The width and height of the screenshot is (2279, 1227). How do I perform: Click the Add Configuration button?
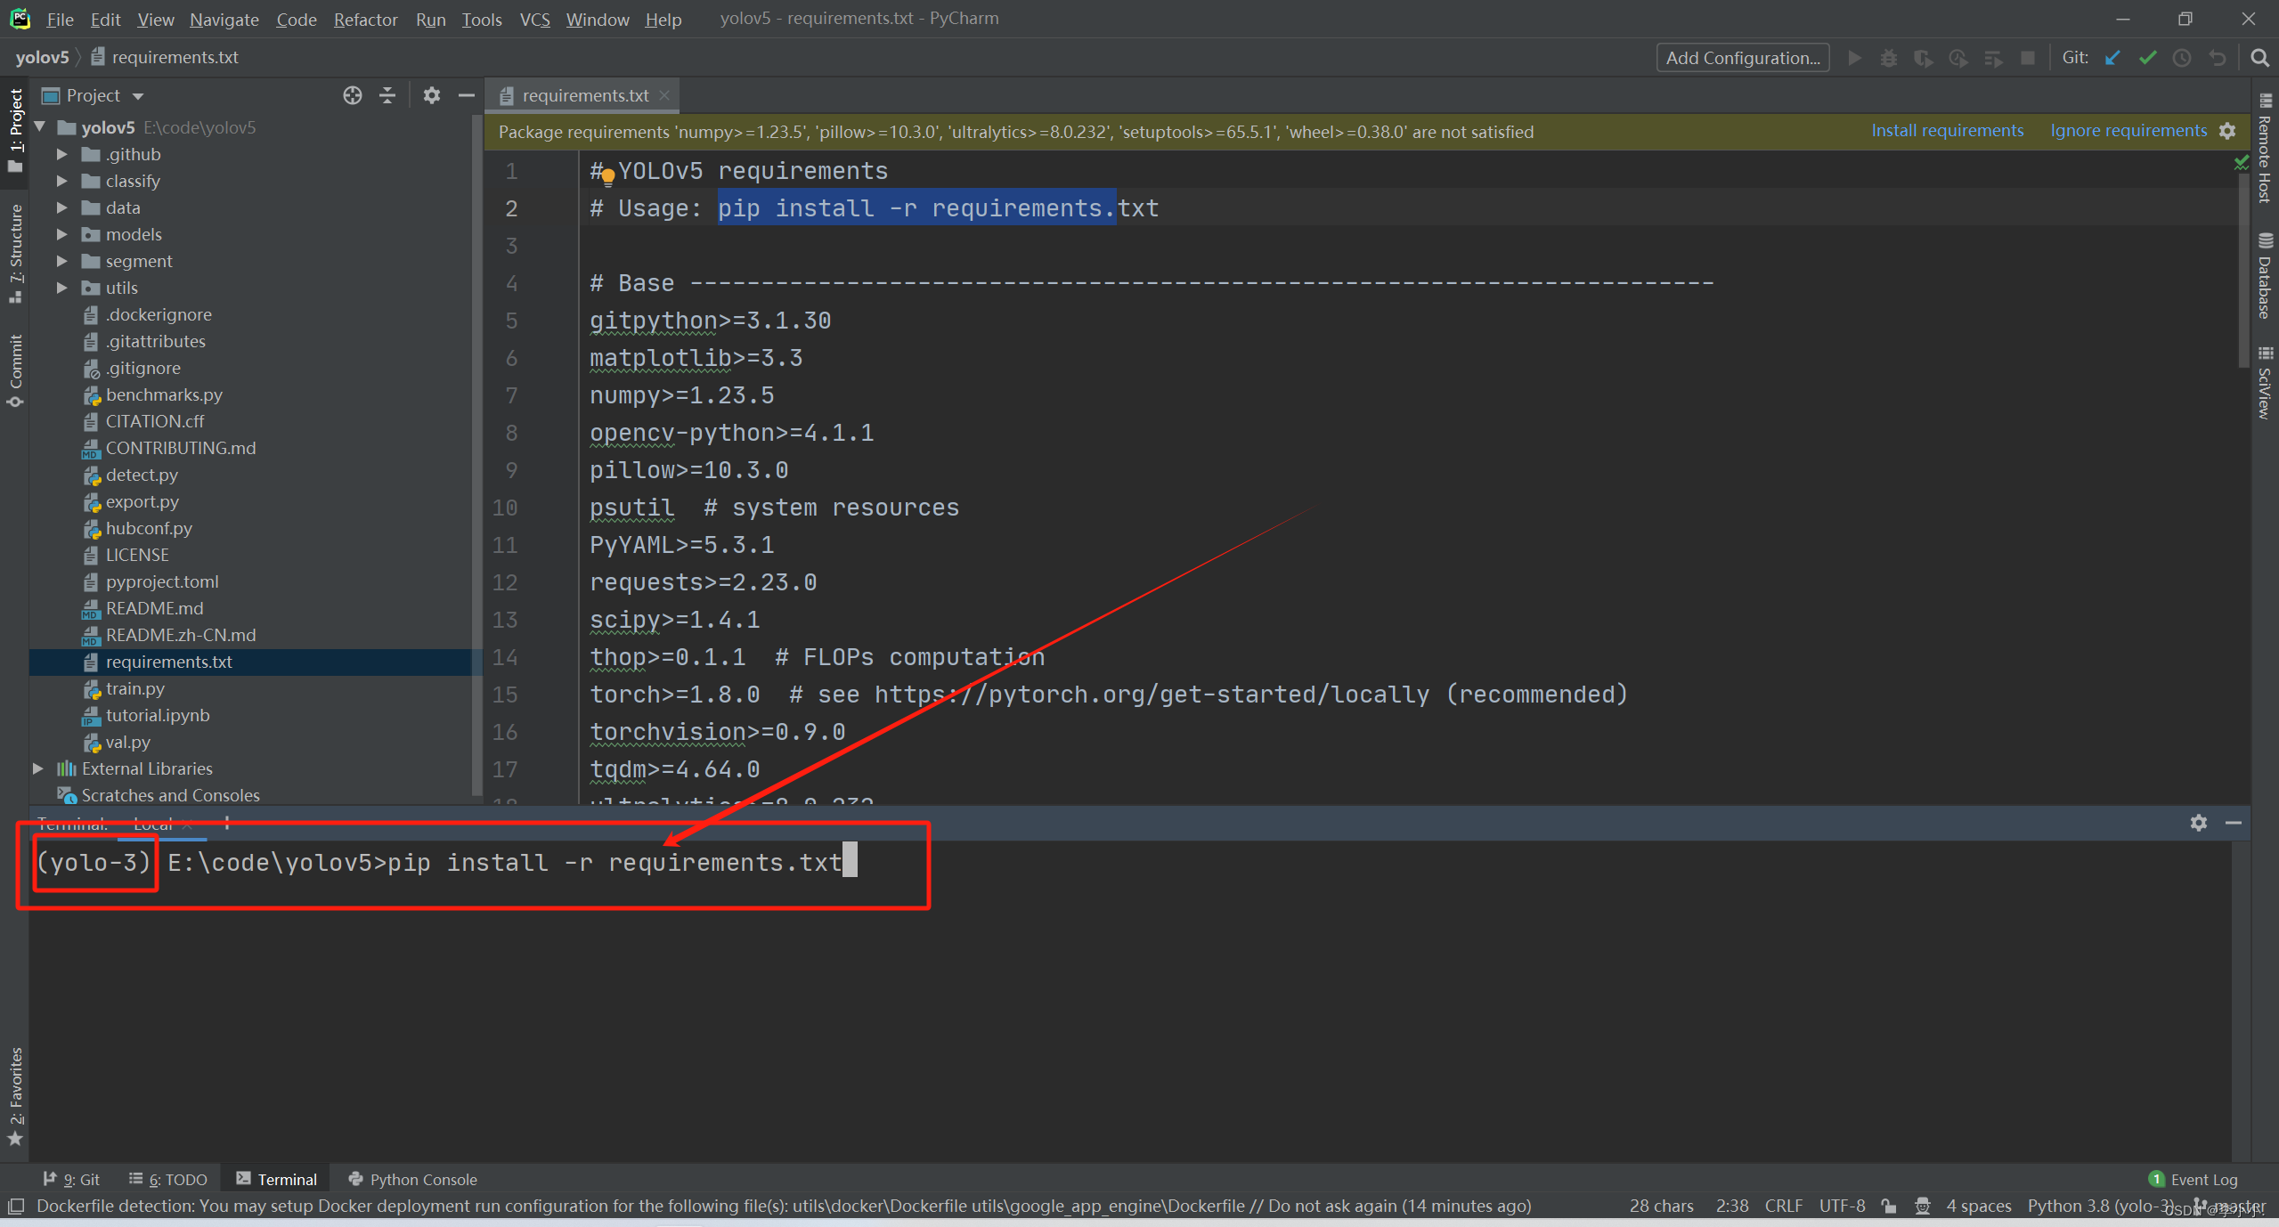click(x=1743, y=58)
